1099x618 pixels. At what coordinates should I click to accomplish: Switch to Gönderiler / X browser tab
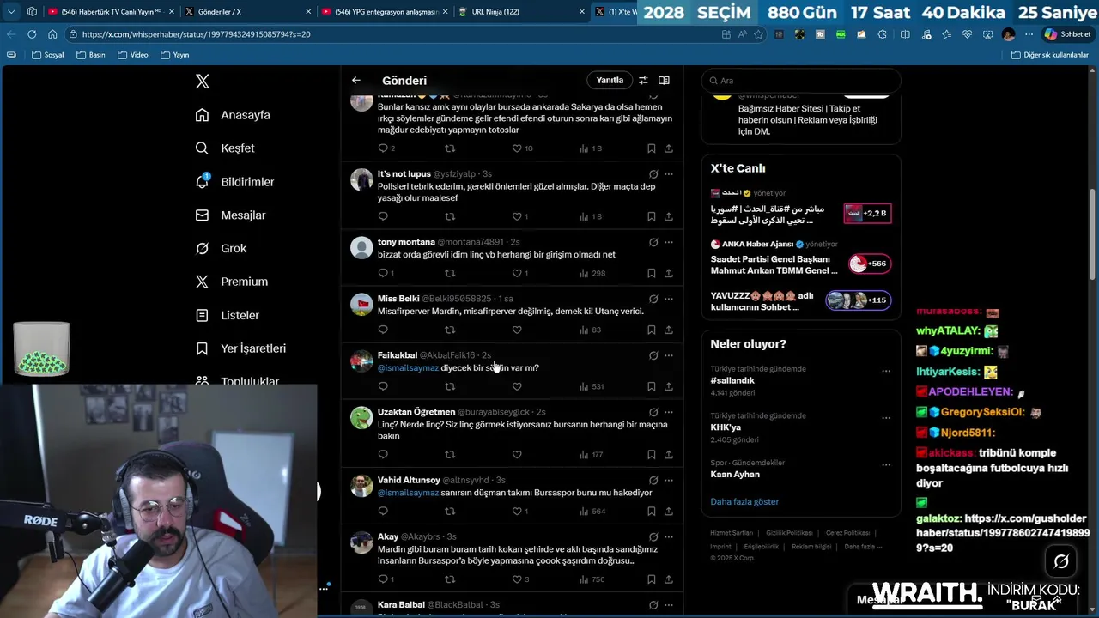248,12
